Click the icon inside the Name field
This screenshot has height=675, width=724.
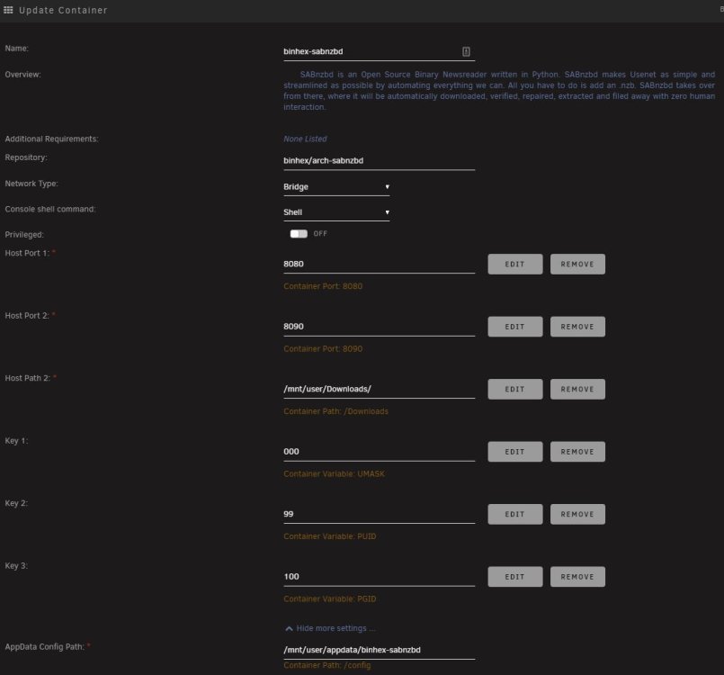466,51
